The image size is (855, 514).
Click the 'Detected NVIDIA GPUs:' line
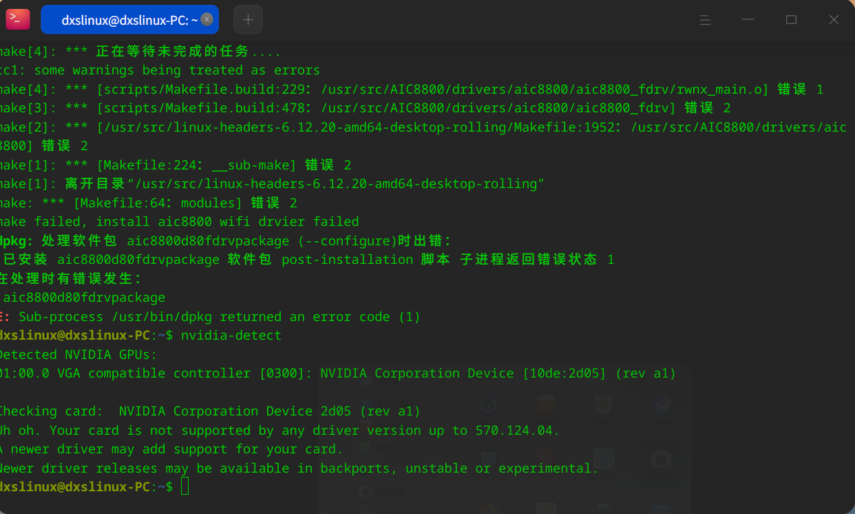[x=78, y=355]
